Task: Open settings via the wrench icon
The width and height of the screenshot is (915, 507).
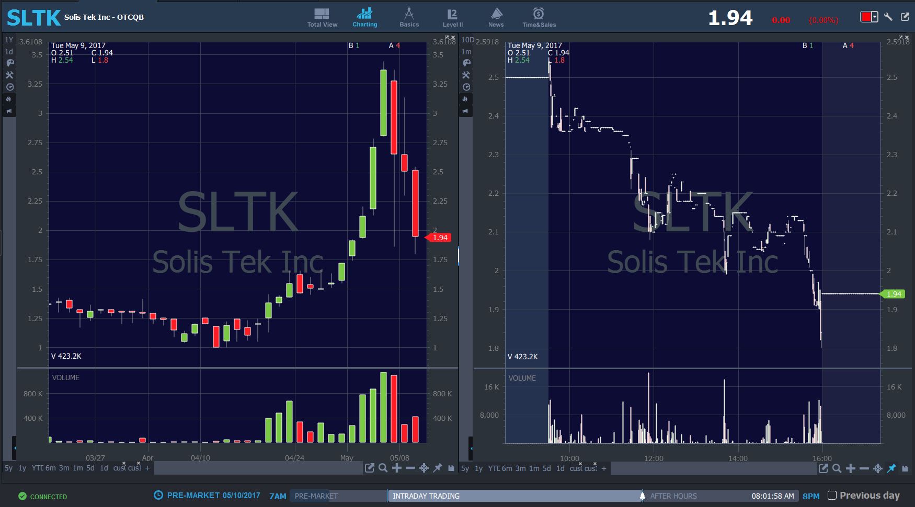Action: [888, 17]
